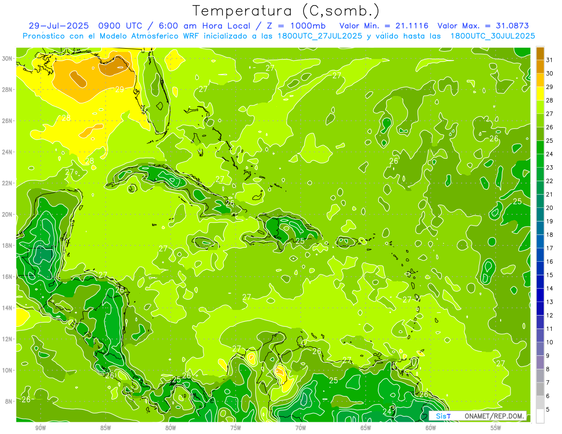Pick the orange swatch between 29 and 30
This screenshot has height=434, width=562.
click(x=540, y=80)
